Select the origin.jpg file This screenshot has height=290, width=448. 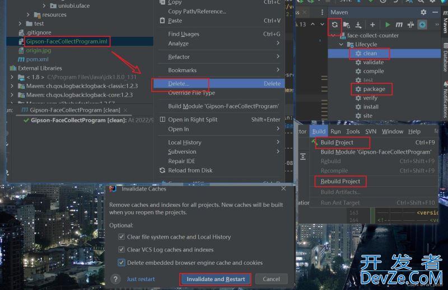coord(39,50)
